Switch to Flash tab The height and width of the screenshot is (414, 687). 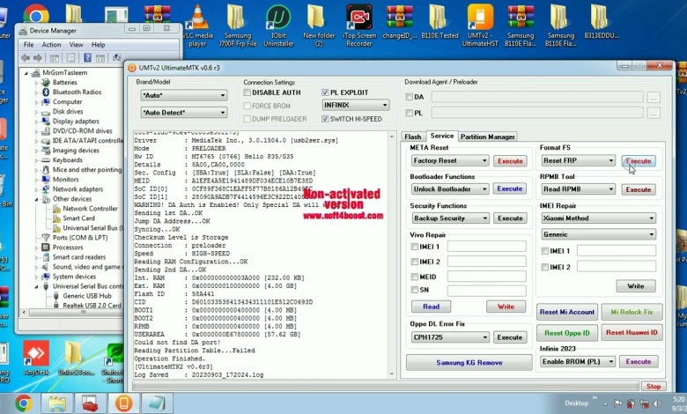pyautogui.click(x=413, y=137)
